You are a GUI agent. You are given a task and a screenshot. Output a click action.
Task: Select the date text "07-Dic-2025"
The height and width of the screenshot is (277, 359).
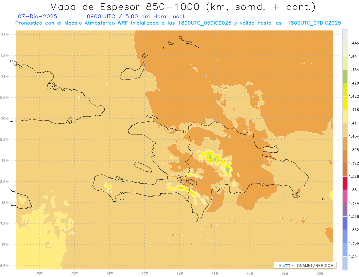38,17
